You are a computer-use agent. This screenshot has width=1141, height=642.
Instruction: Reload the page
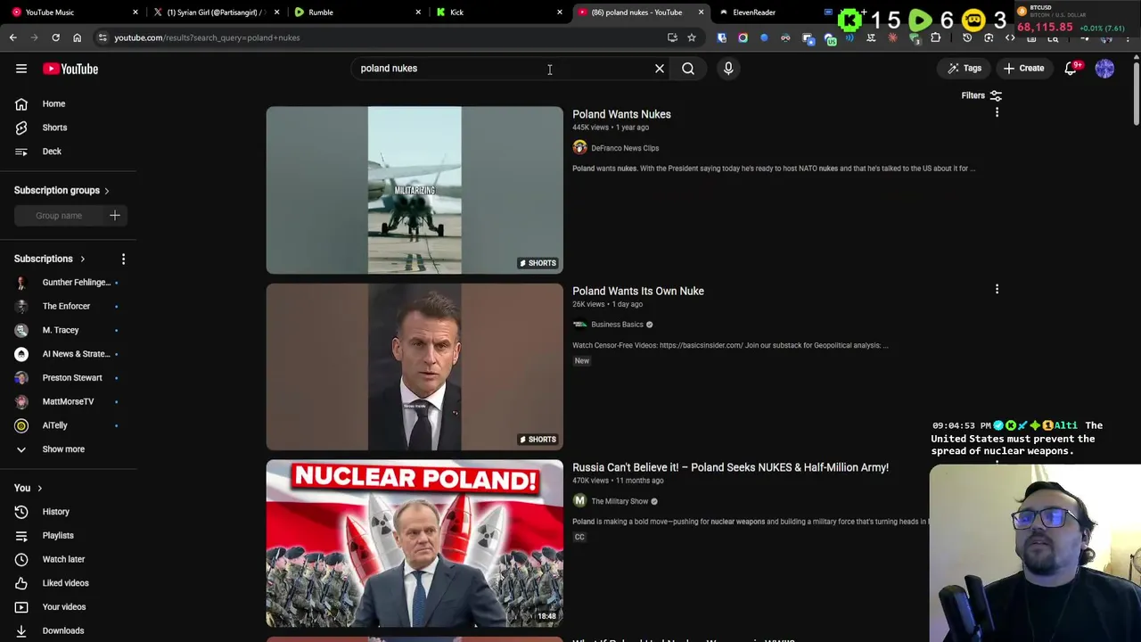click(55, 37)
